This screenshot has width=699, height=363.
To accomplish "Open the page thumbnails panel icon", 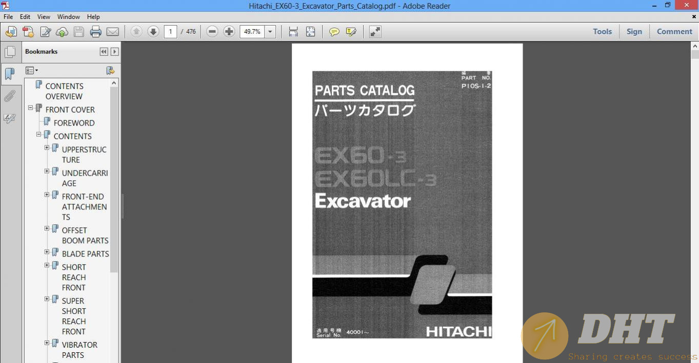I will (x=9, y=52).
